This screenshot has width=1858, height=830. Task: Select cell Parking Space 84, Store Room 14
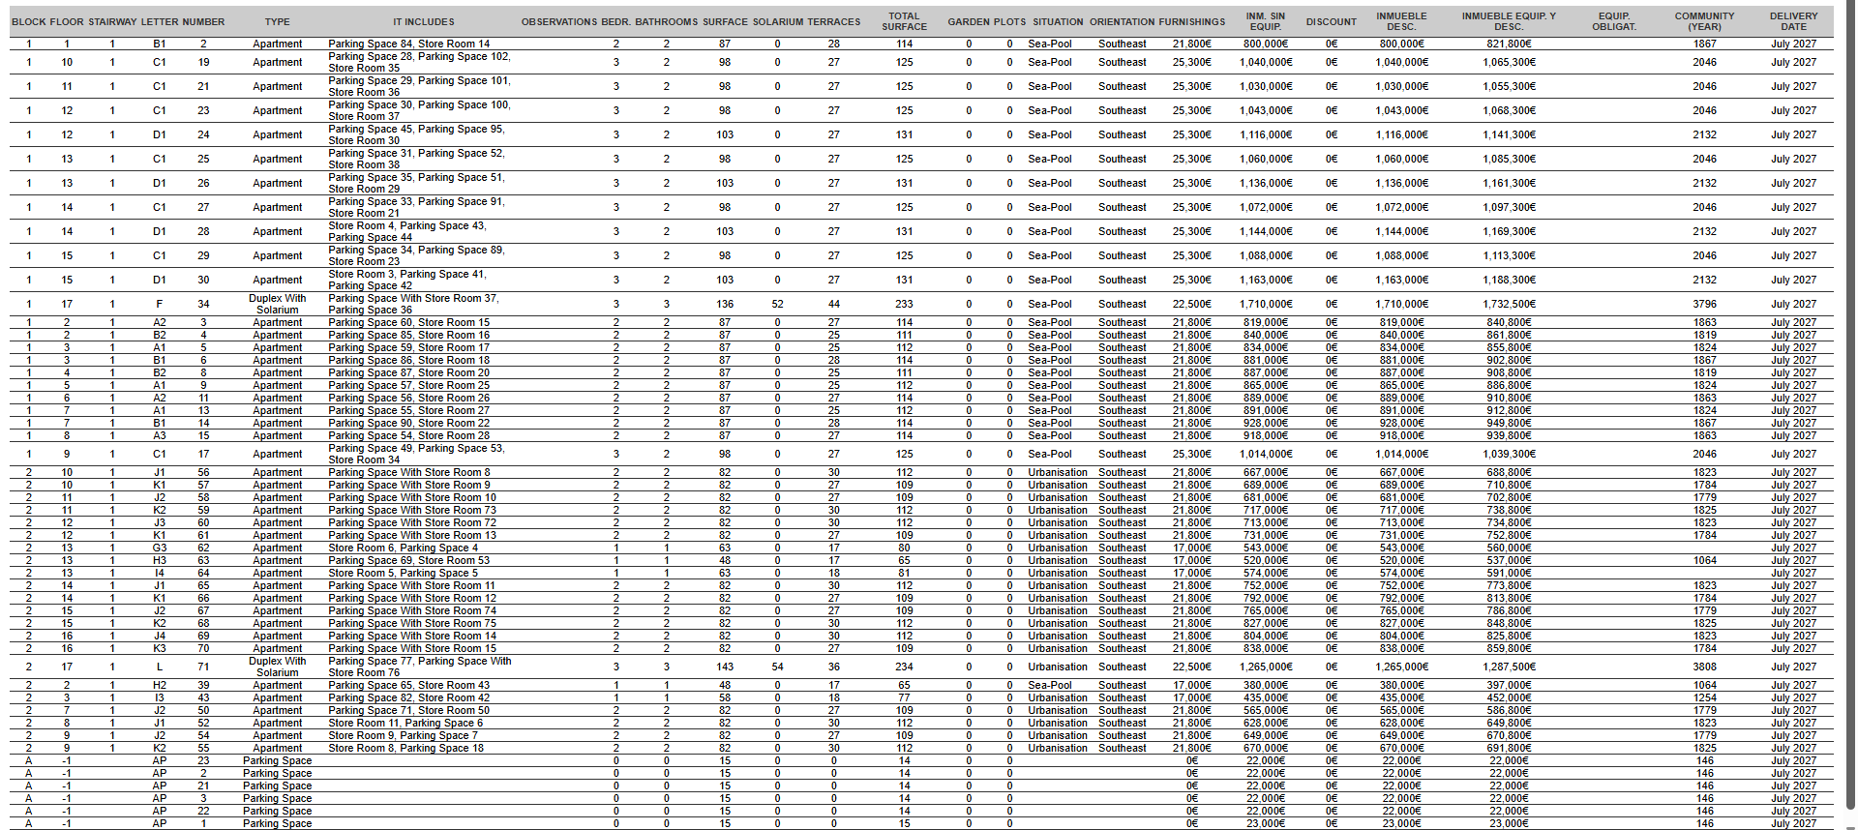pos(408,44)
